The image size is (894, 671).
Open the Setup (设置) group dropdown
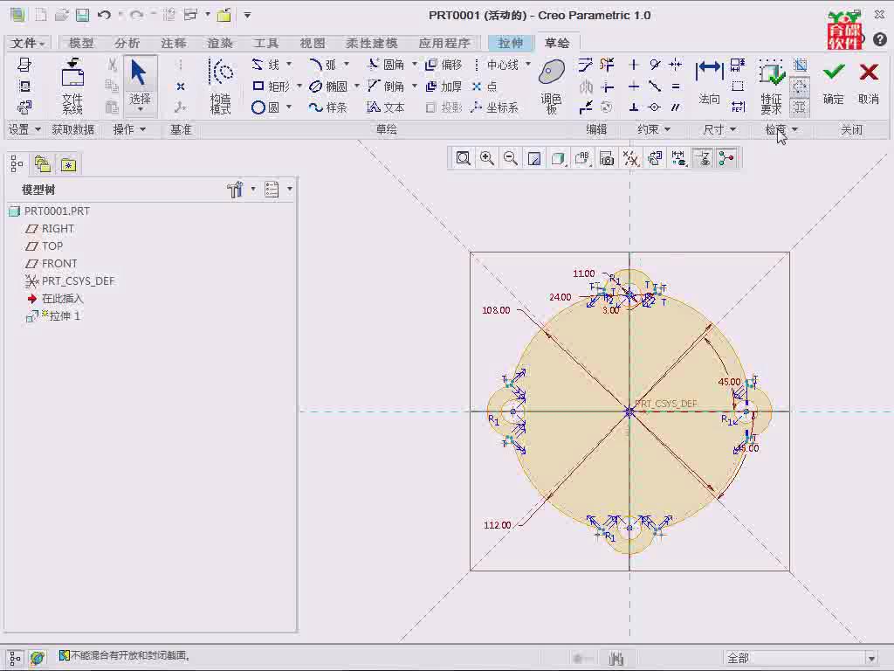[x=24, y=129]
